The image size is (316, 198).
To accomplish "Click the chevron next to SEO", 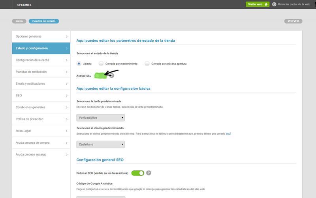I will tap(66, 96).
